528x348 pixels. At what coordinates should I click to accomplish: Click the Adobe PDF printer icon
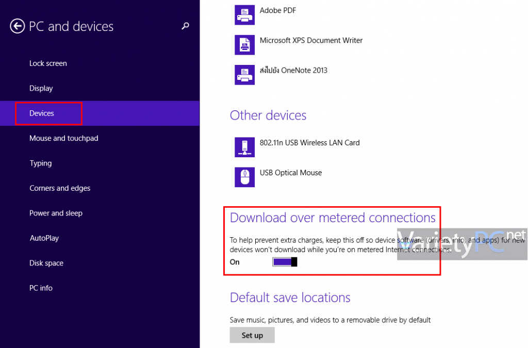(244, 15)
